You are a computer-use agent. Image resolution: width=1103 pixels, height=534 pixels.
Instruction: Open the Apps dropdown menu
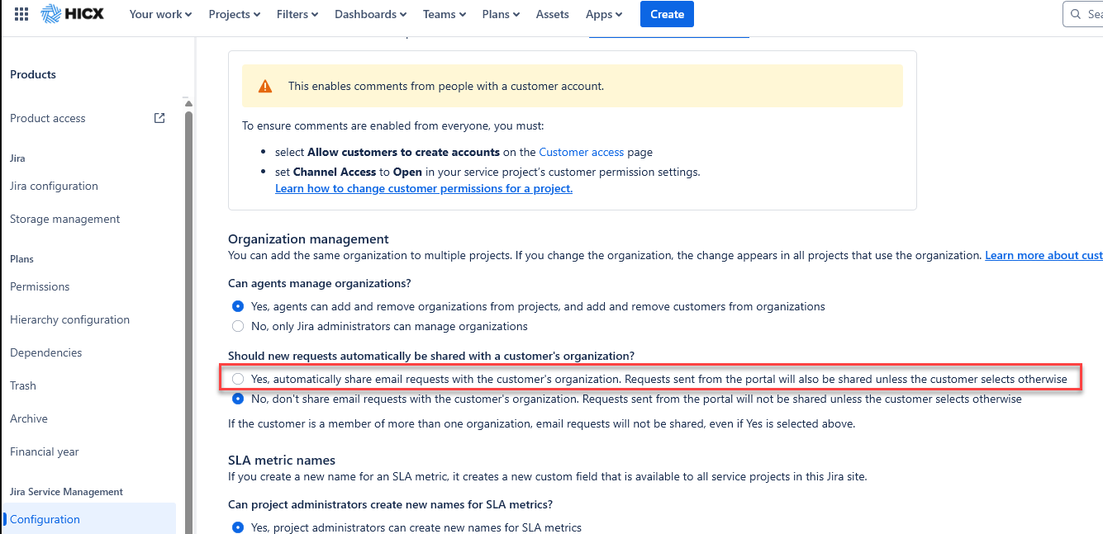pyautogui.click(x=604, y=14)
